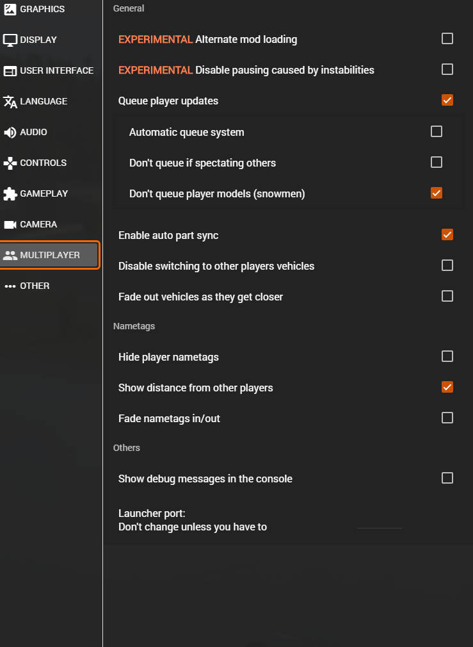The height and width of the screenshot is (647, 473).
Task: Open User Interface settings icon
Action: [10, 71]
